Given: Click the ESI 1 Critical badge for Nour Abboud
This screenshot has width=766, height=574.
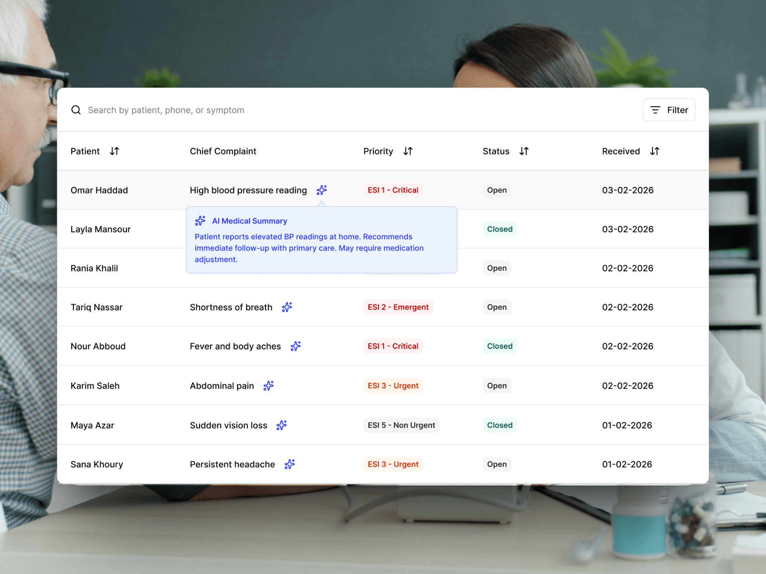Looking at the screenshot, I should pos(393,346).
